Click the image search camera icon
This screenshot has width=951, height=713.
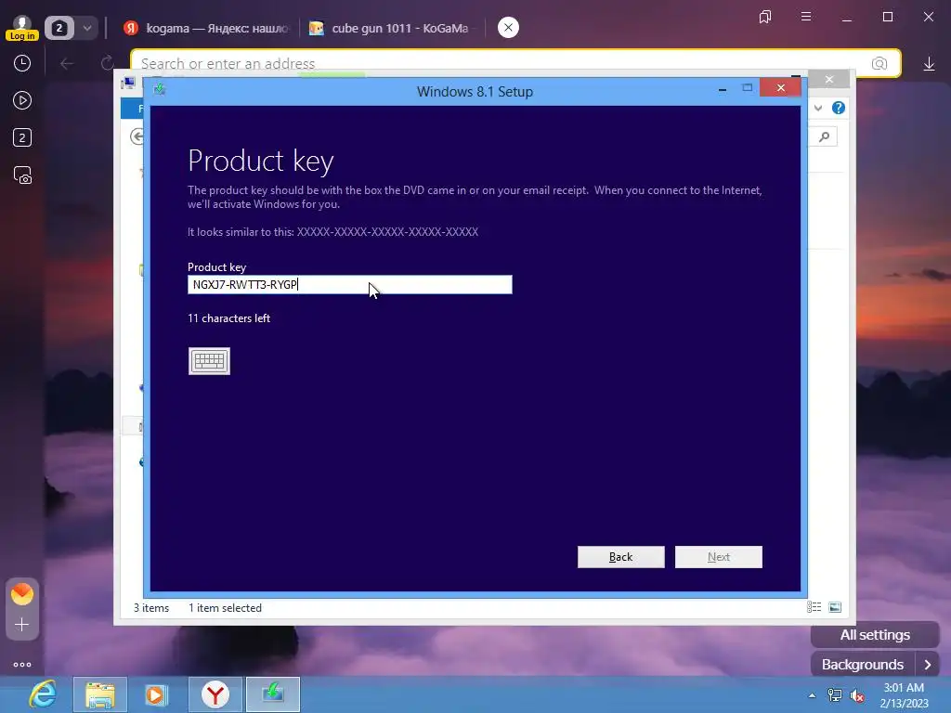click(879, 64)
